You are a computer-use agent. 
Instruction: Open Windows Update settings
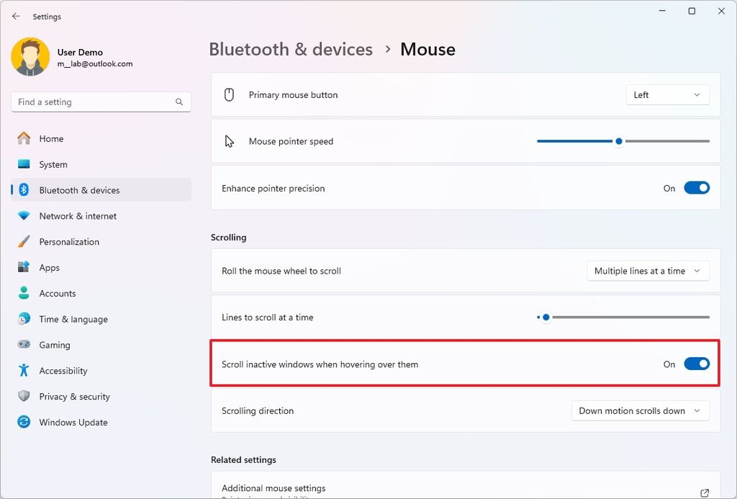coord(72,422)
